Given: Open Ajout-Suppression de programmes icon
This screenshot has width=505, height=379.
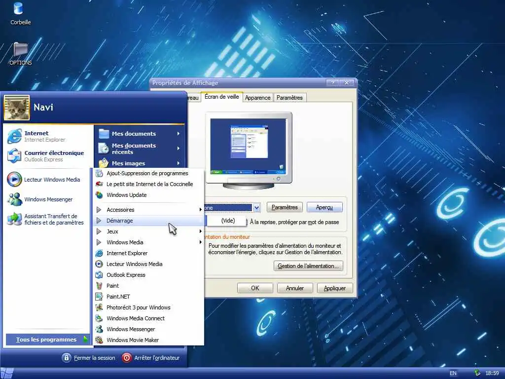Looking at the screenshot, I should 99,173.
